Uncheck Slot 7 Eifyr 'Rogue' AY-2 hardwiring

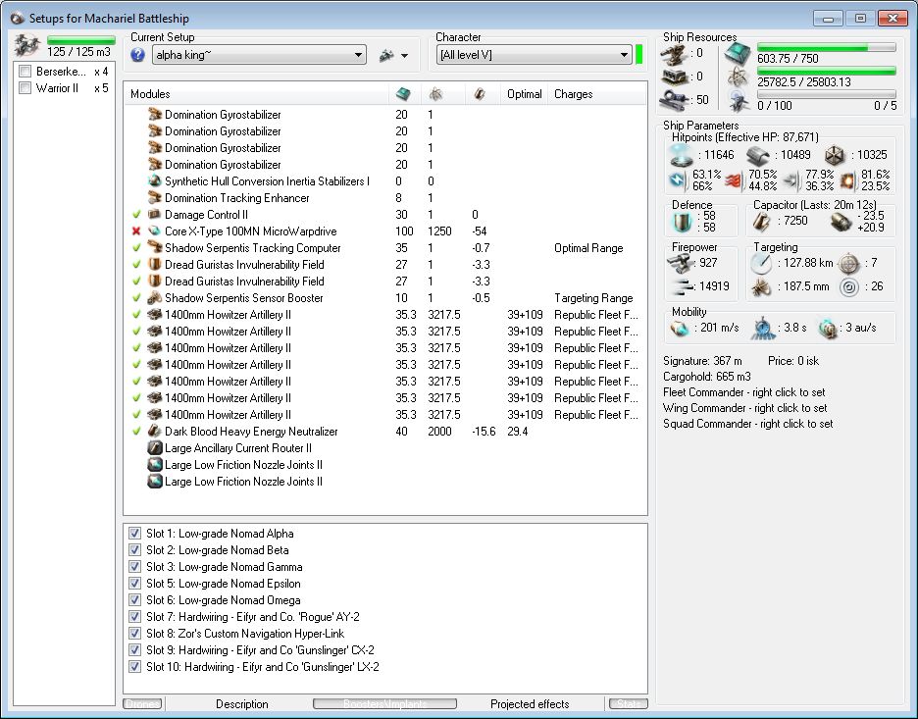pos(134,617)
